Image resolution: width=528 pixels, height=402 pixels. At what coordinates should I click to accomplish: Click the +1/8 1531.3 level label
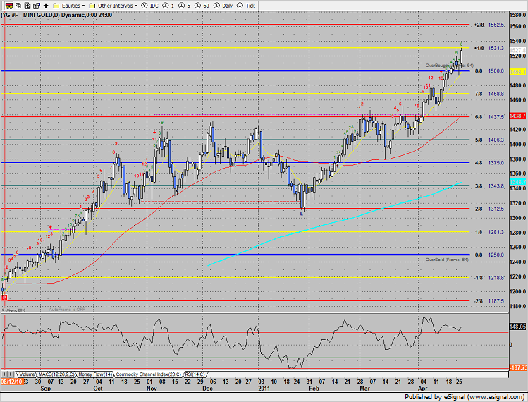click(x=489, y=48)
